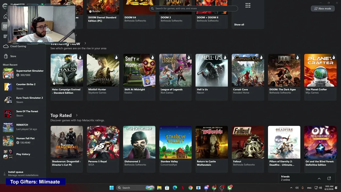Open the Windows Start menu

[x=112, y=188]
